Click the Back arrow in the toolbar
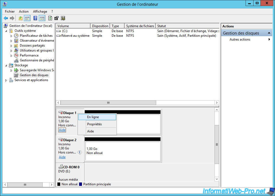This screenshot has width=275, height=196. pos(6,18)
